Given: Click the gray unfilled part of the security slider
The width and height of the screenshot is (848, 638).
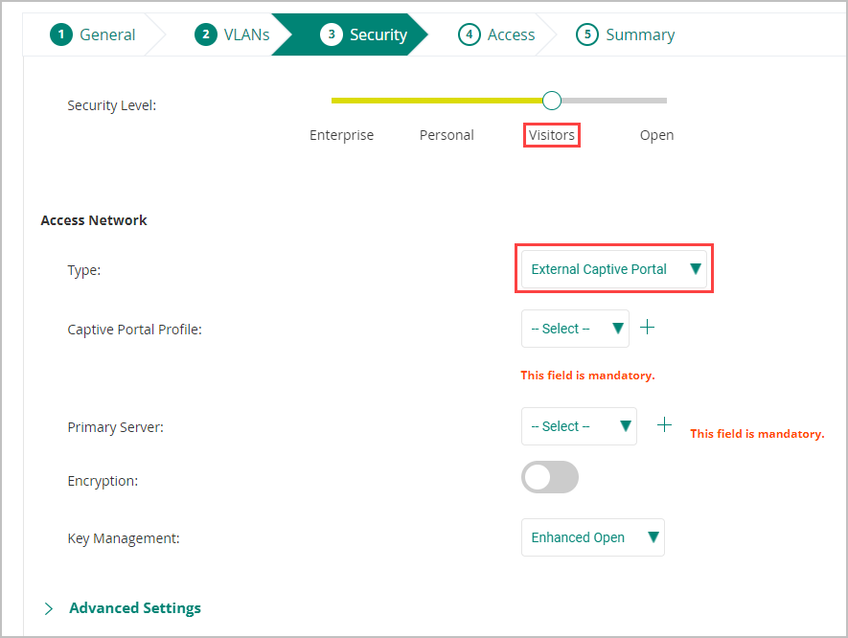Looking at the screenshot, I should 614,101.
